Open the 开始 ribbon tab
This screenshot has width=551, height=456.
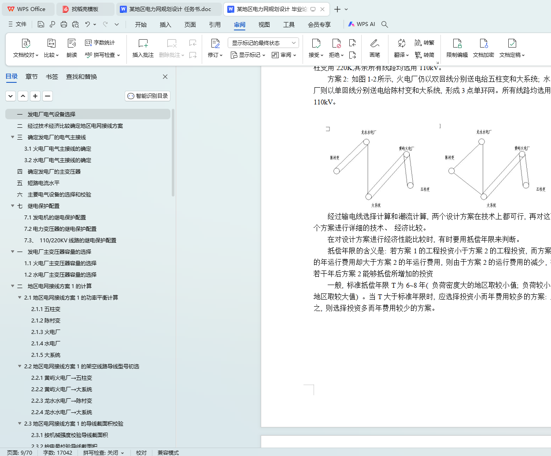click(x=141, y=24)
